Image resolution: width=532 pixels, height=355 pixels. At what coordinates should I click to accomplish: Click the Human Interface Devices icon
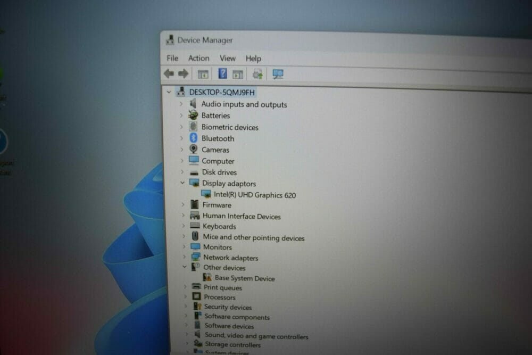(195, 216)
